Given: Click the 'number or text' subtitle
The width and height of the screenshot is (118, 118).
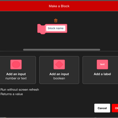Looking at the screenshot, I should [x=16, y=78].
